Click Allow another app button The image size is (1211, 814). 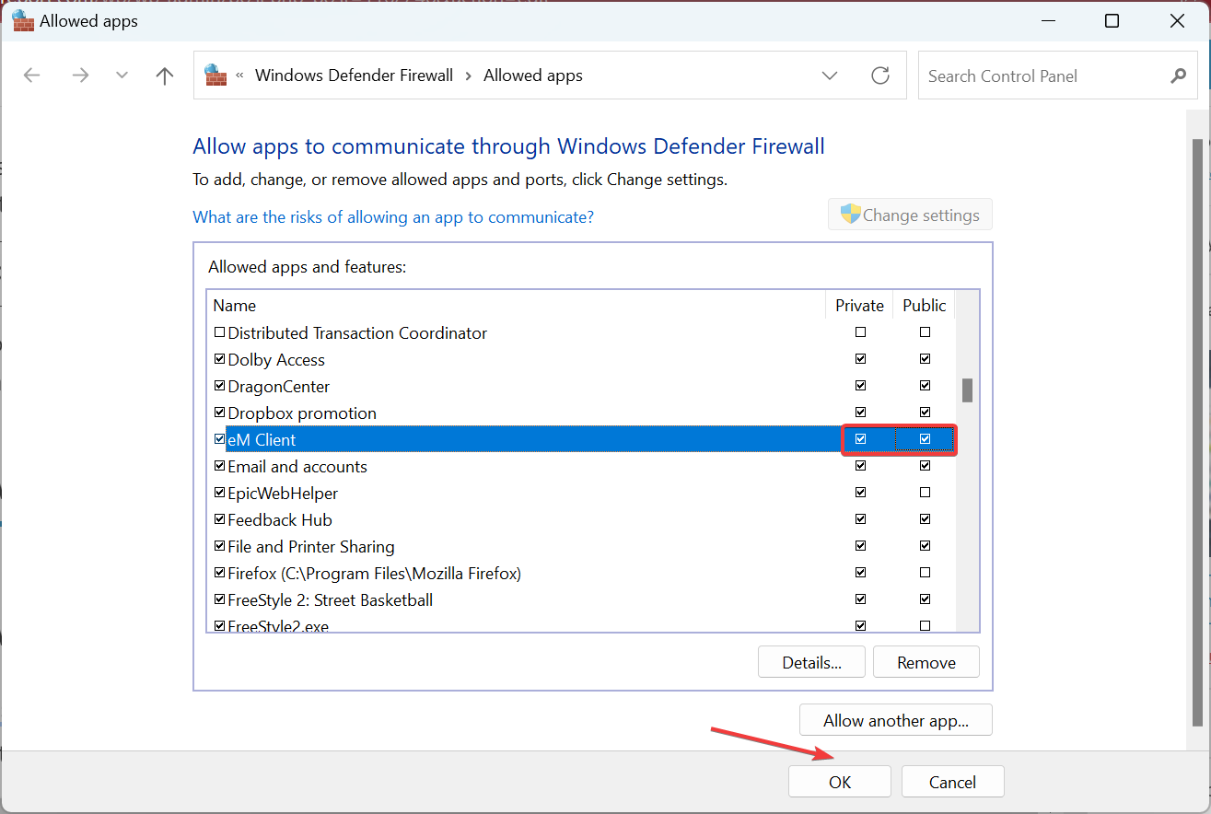click(x=896, y=720)
